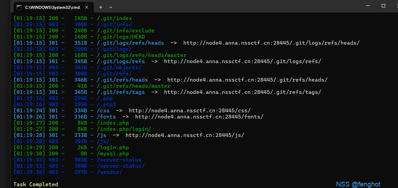Click the /.git/refs/tags/ redirect URL

[x=242, y=92]
